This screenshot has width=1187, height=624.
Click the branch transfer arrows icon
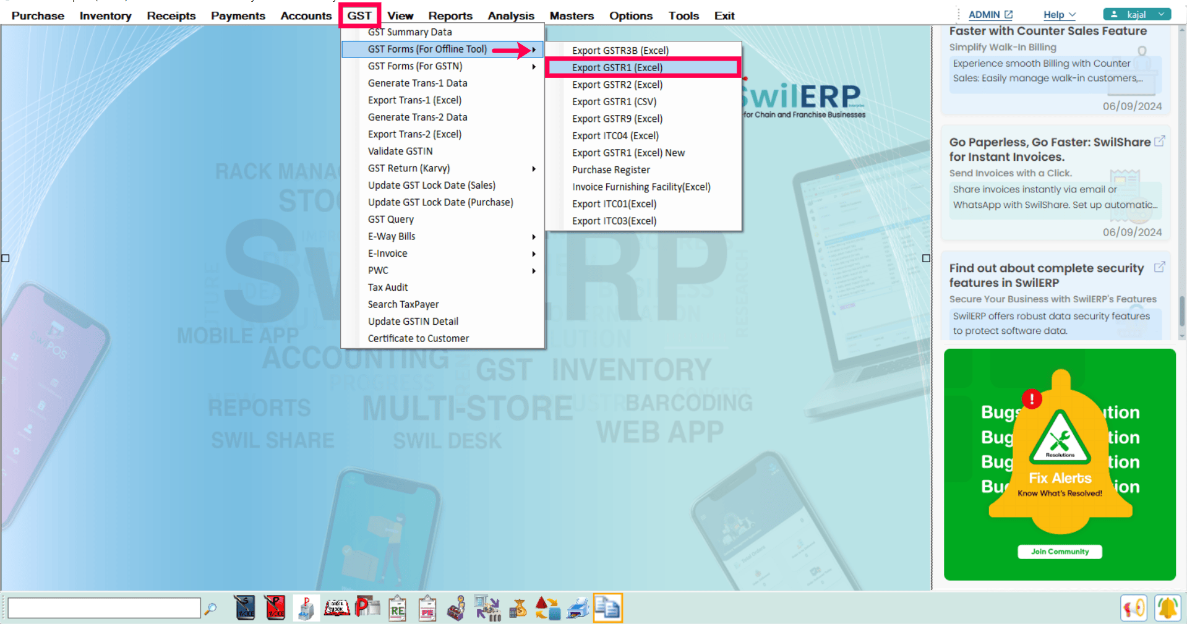click(487, 608)
